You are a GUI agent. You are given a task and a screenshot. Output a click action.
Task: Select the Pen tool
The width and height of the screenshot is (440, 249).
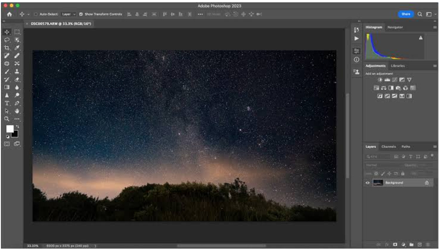(17, 103)
